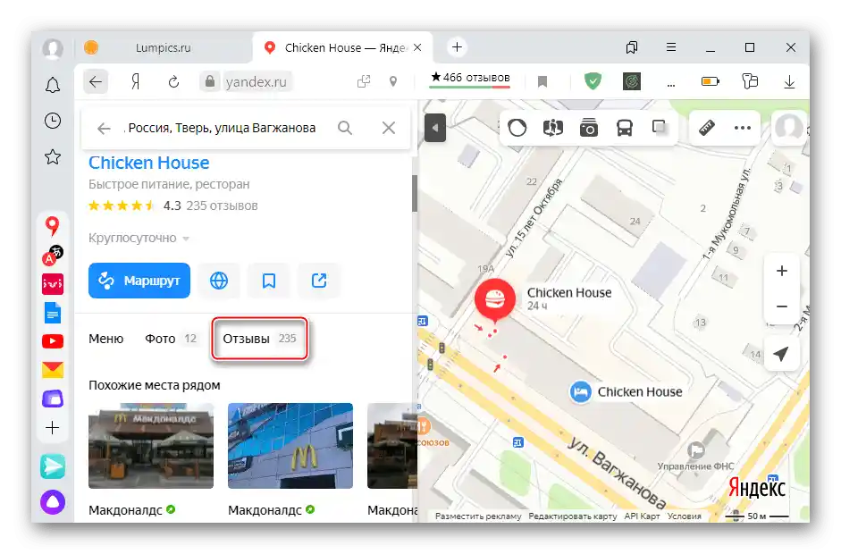Screen dimensions: 841x554
Task: Click the 235 отзывов rating link
Action: 222,206
